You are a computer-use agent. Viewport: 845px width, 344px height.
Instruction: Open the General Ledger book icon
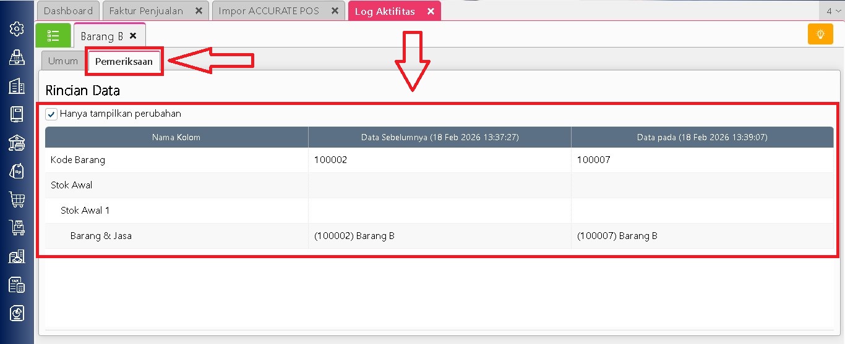[x=17, y=114]
